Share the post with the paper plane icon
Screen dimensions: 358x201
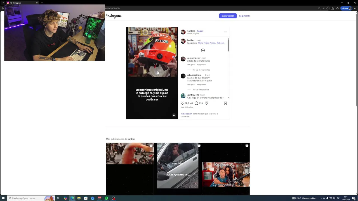206,103
